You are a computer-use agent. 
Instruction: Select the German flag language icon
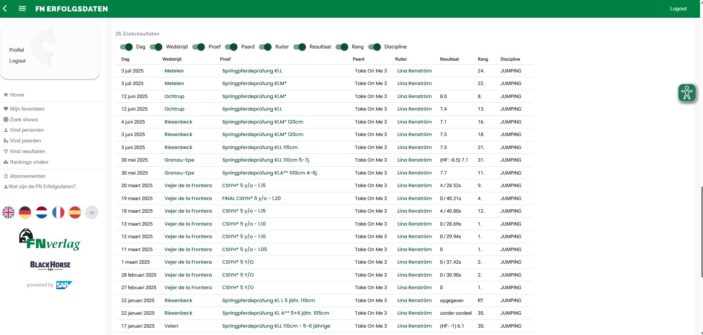pos(25,213)
